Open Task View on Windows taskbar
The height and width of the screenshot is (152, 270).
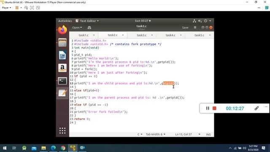click(x=14, y=148)
